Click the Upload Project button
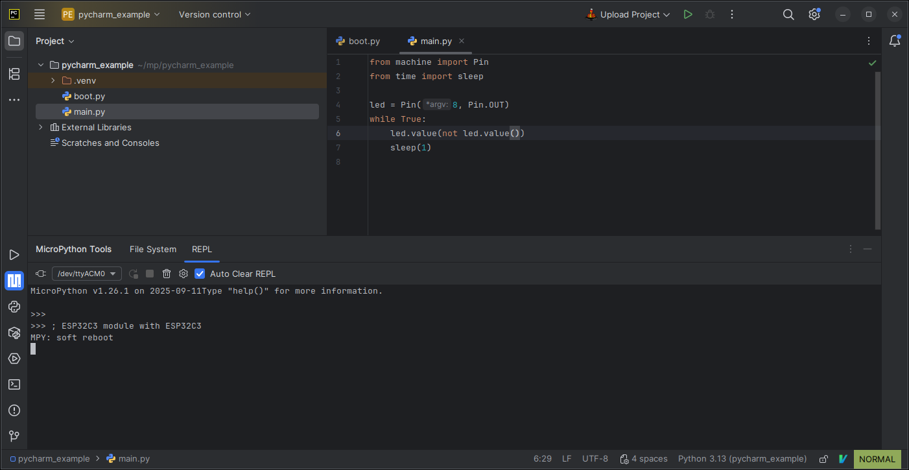 coord(626,14)
